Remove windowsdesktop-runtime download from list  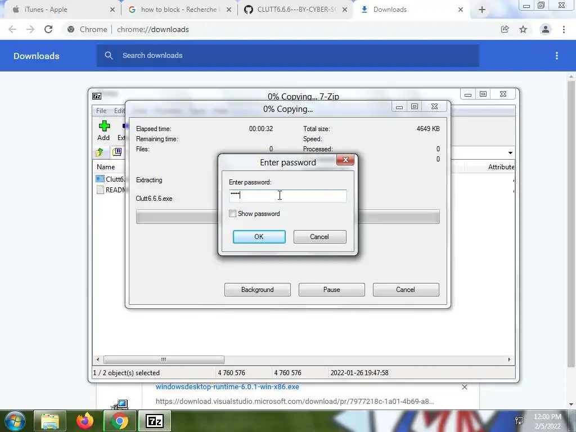pos(465,387)
